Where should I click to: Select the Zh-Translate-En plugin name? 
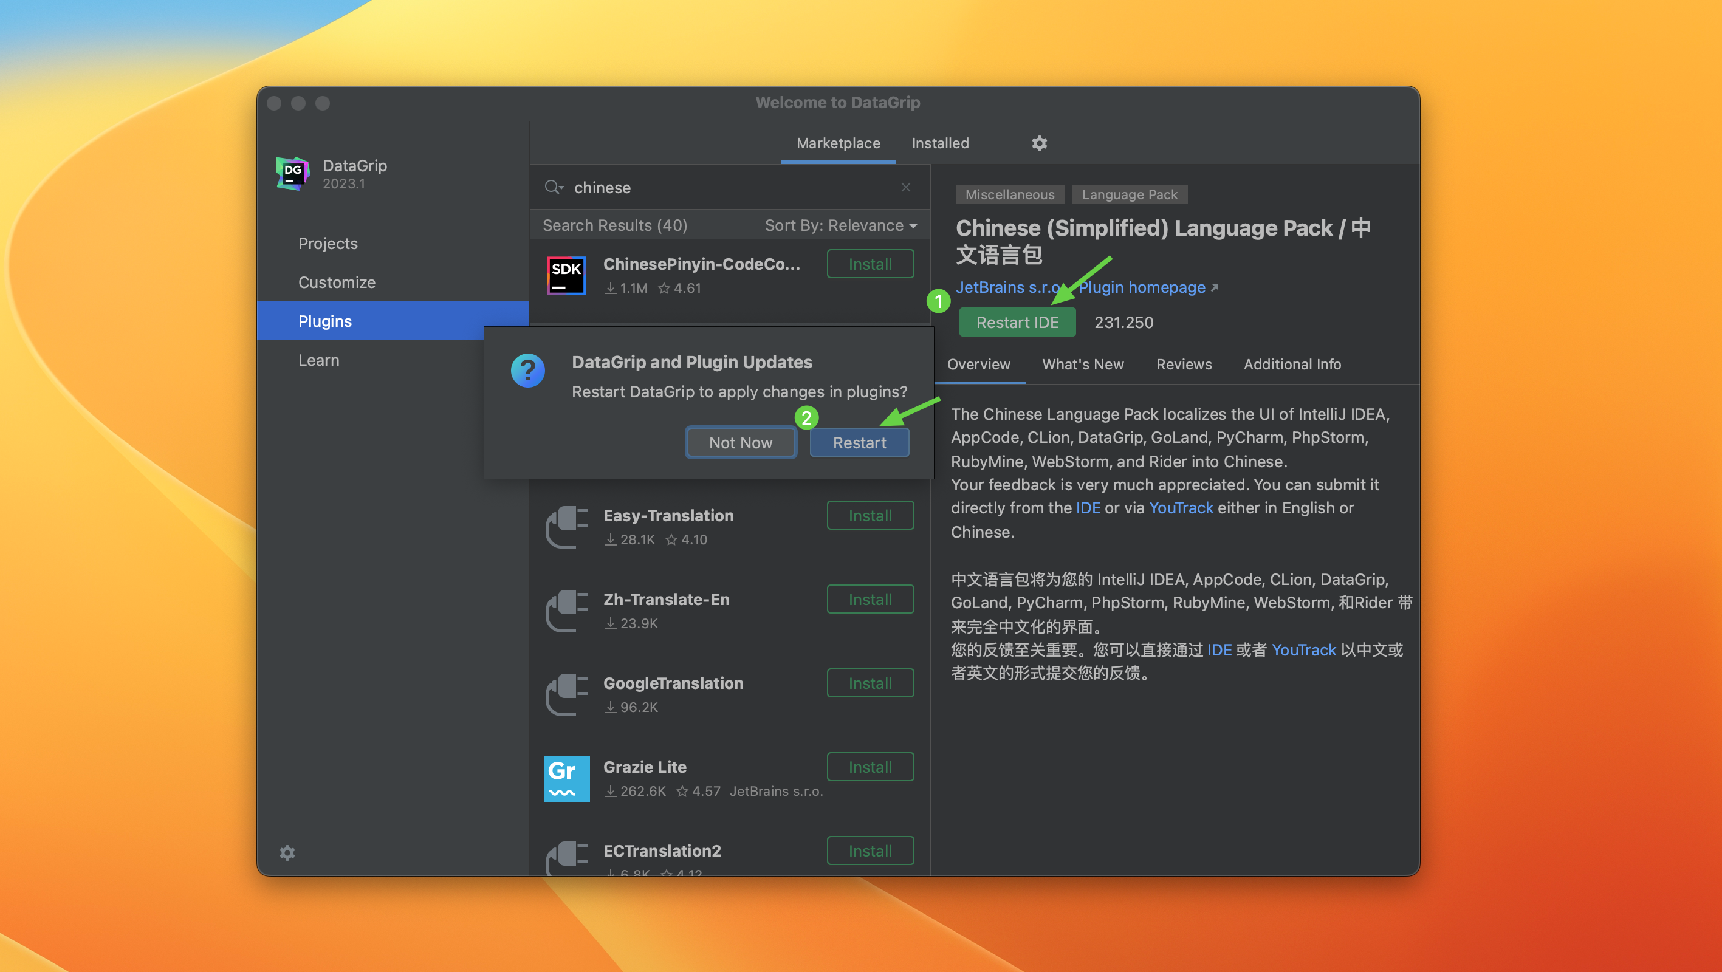667,599
